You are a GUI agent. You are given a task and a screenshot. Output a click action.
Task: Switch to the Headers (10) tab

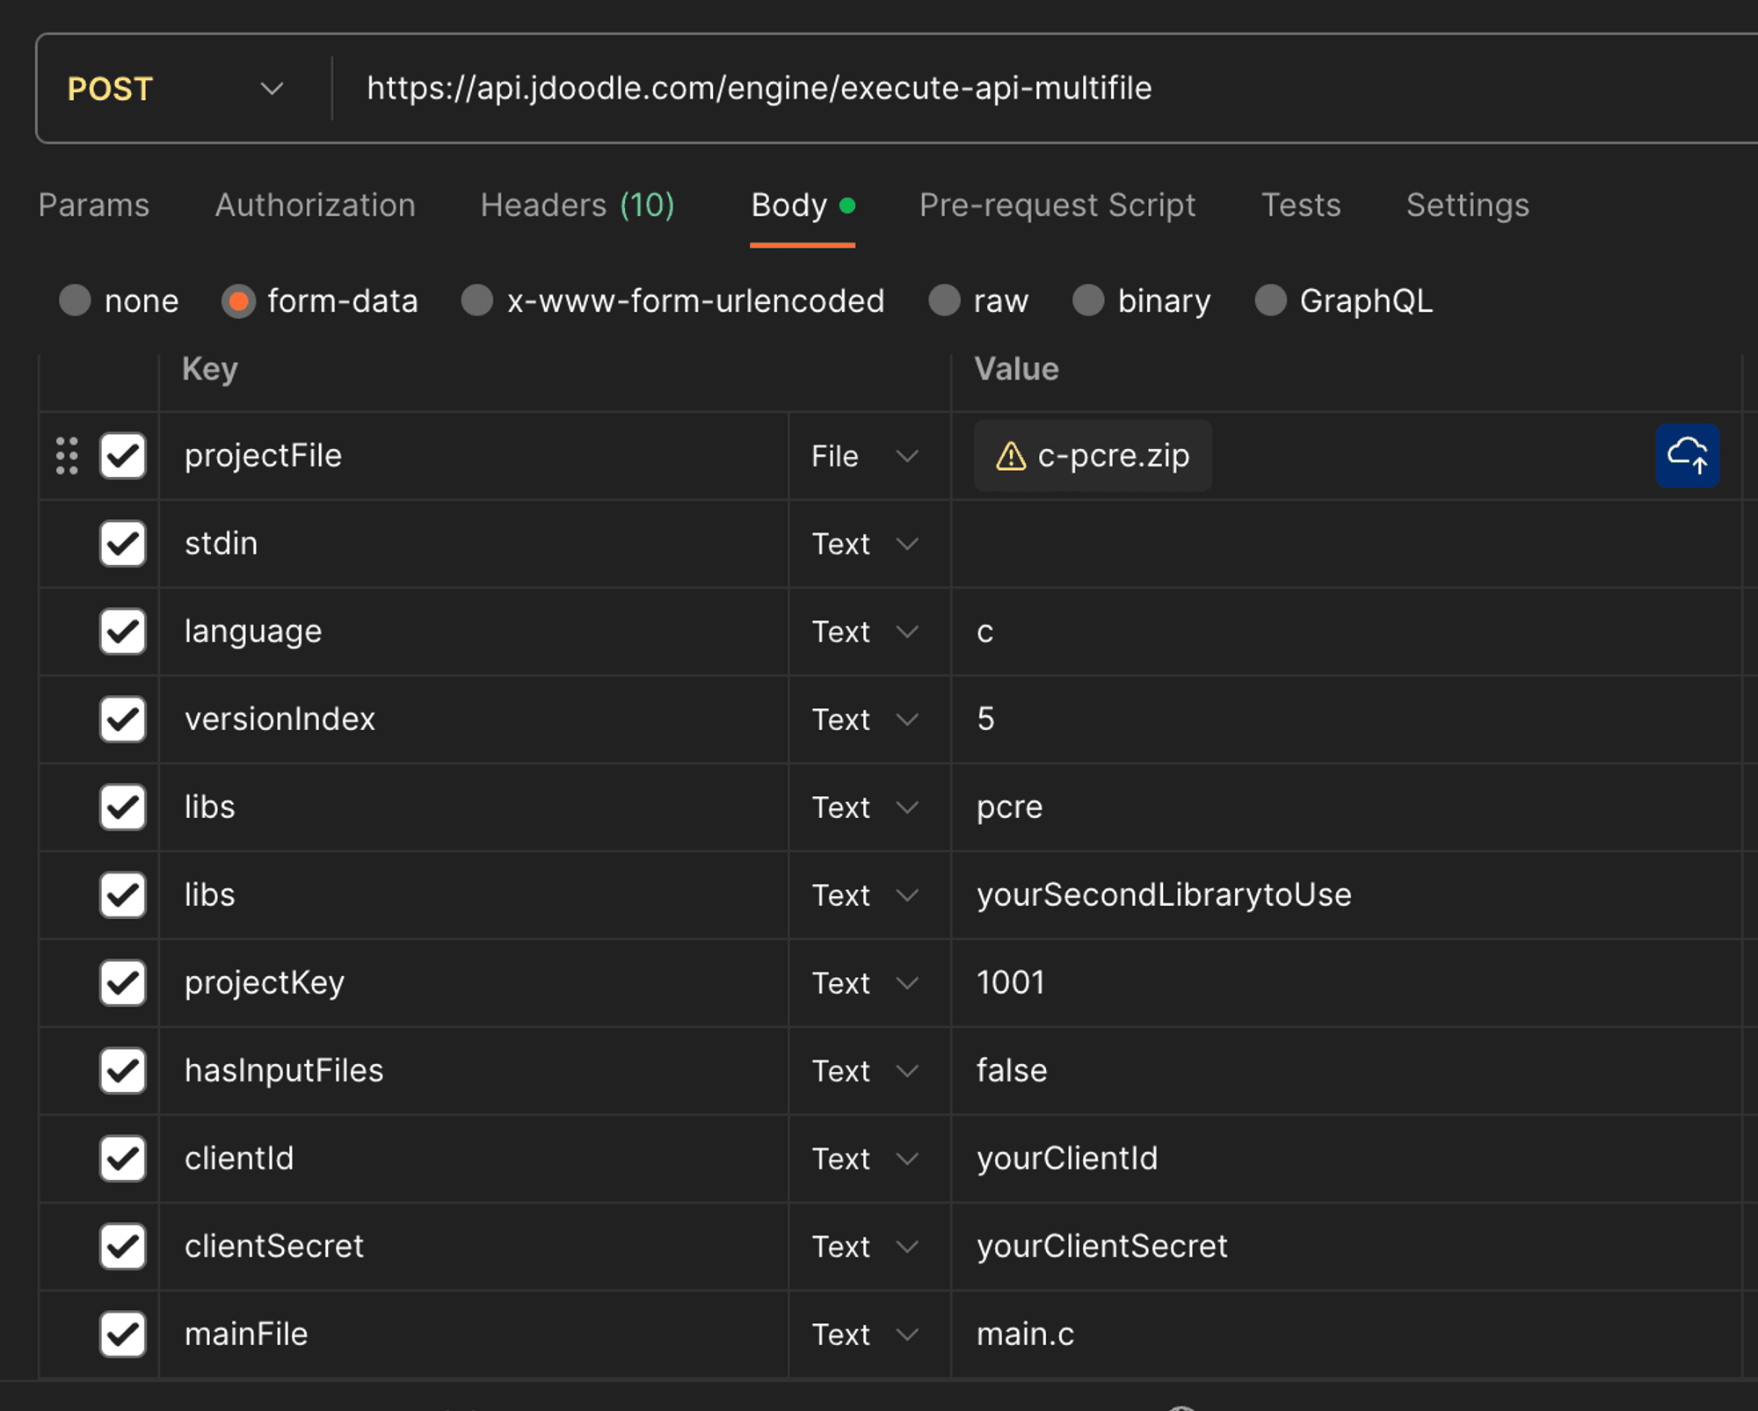click(577, 206)
